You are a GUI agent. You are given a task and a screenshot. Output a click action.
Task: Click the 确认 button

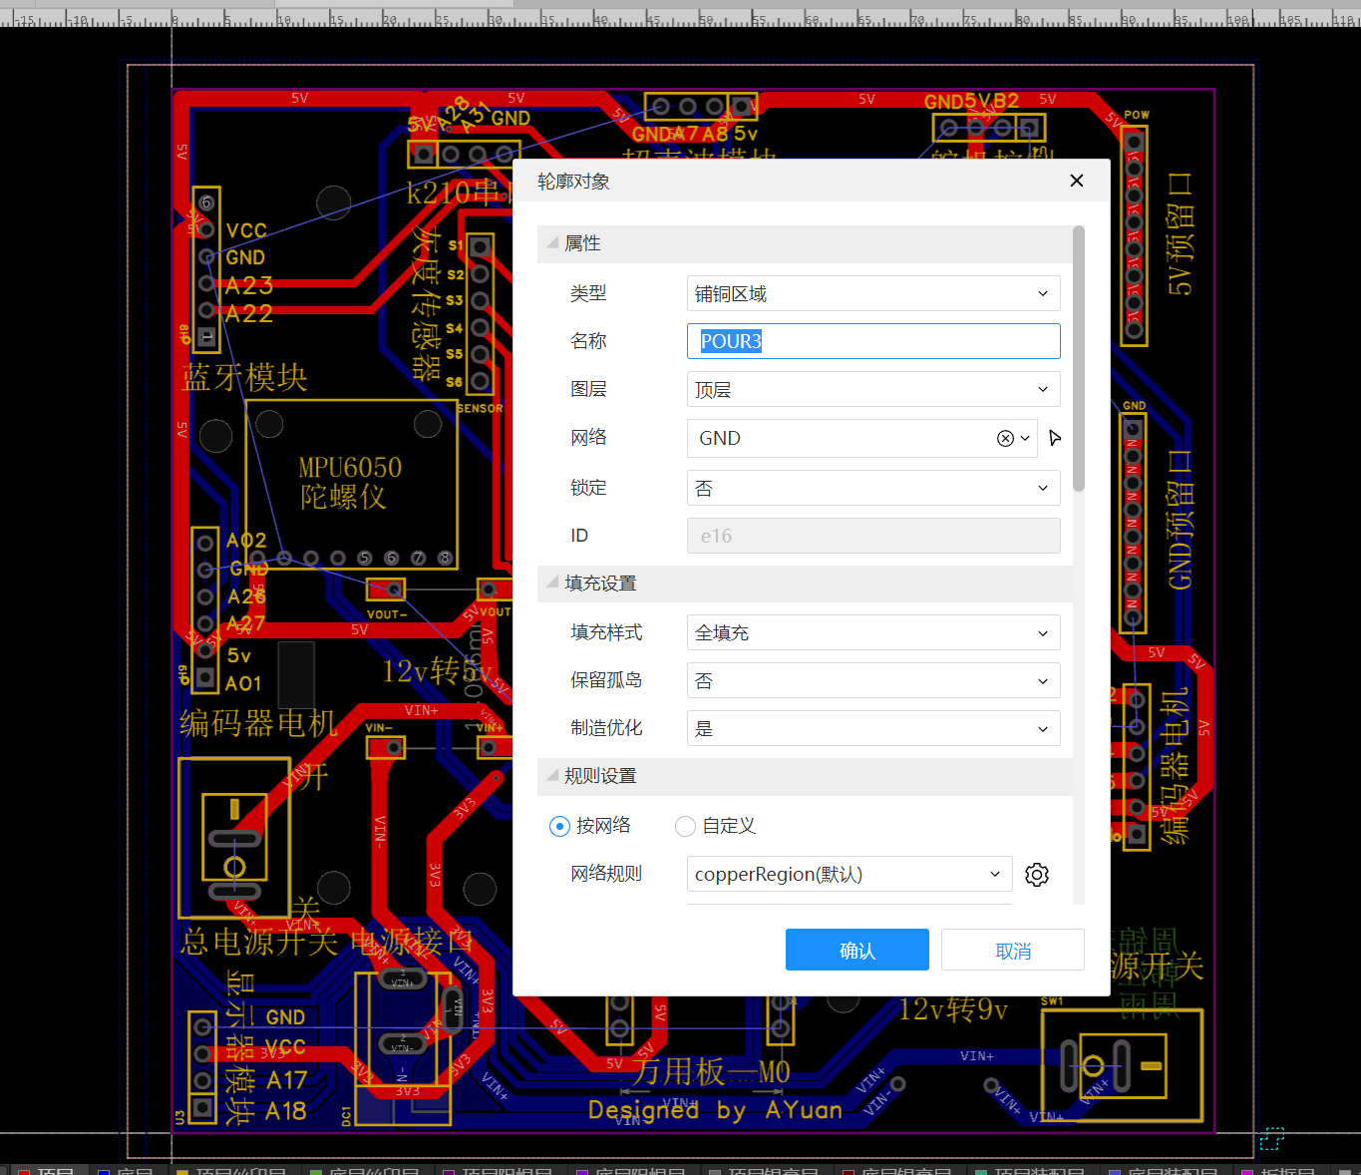(x=856, y=950)
